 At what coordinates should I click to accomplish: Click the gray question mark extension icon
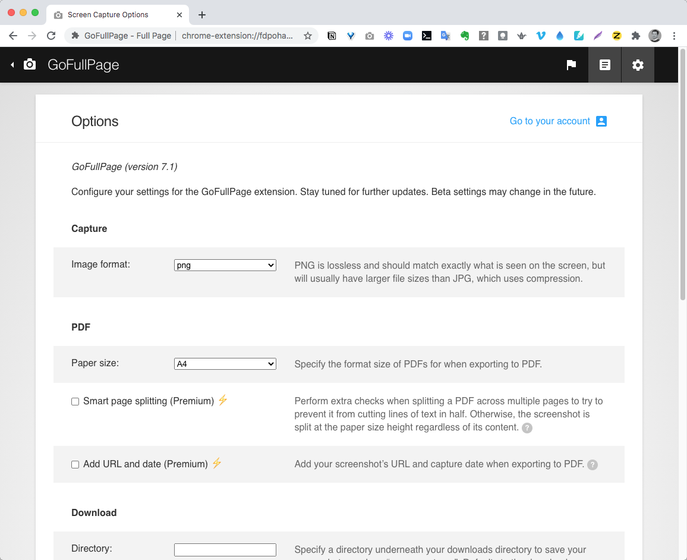[484, 36]
